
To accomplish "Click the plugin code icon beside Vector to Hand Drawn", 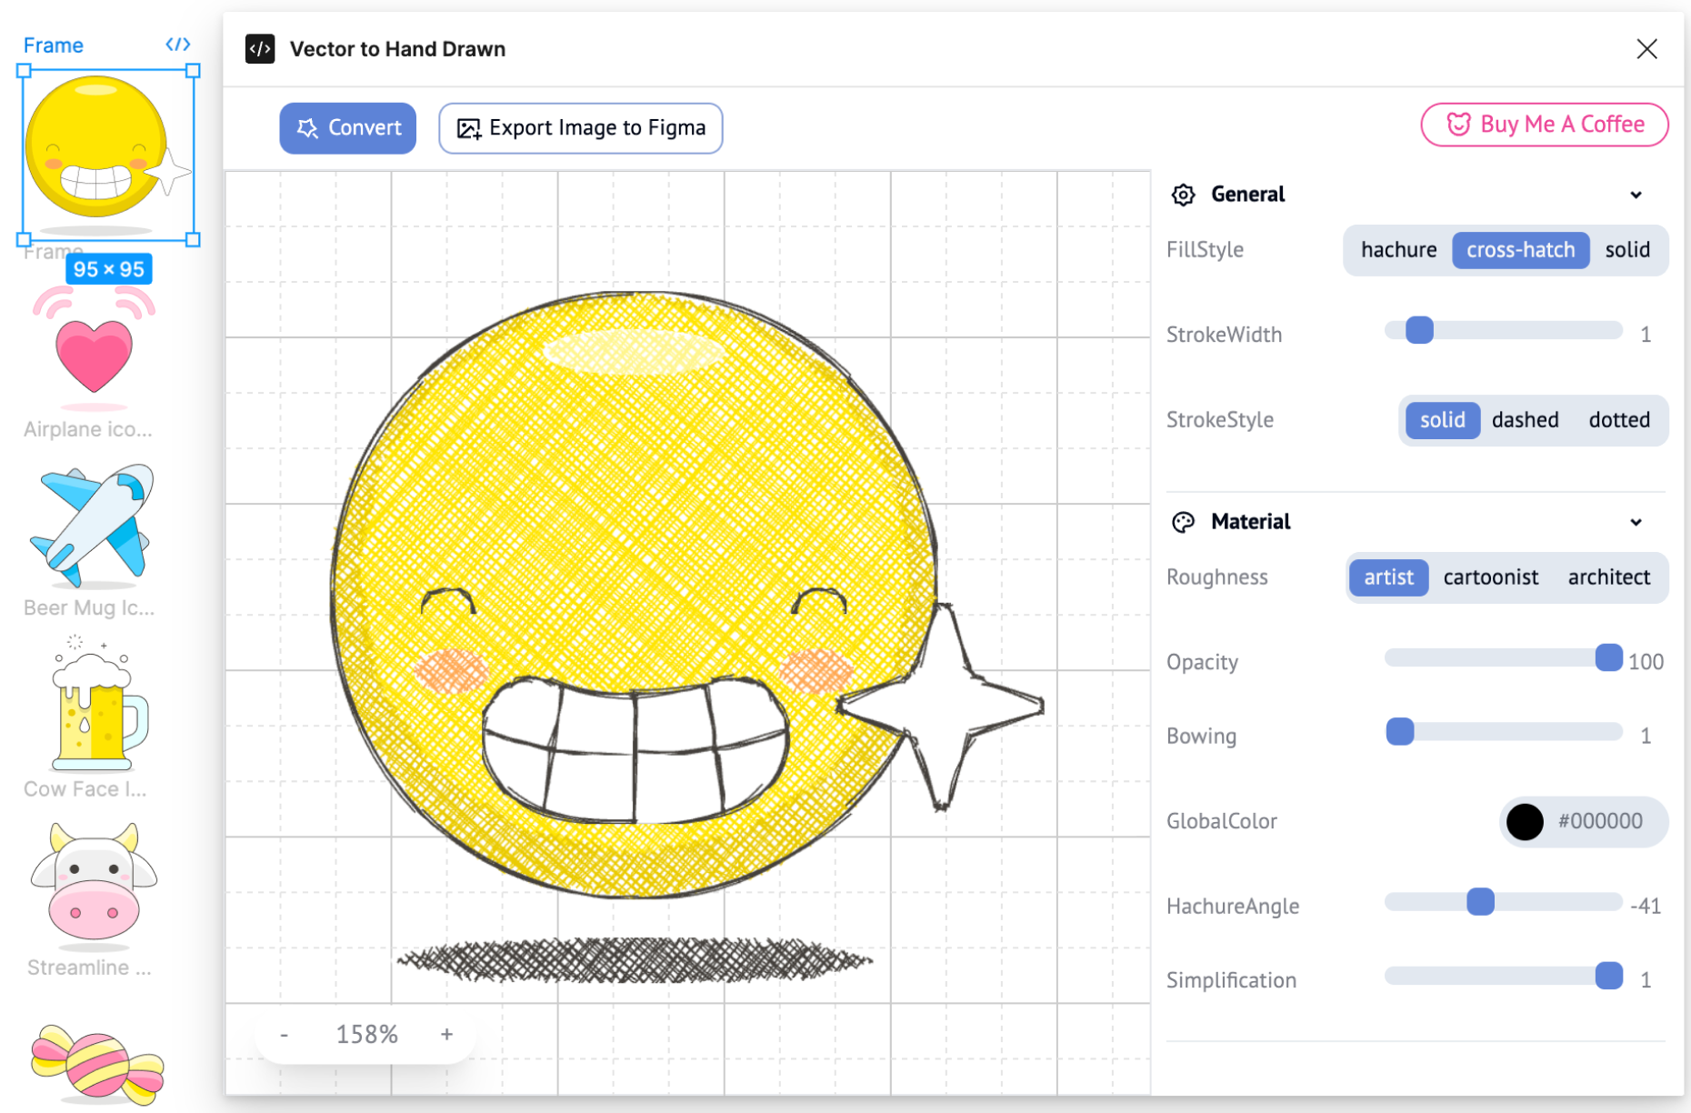I will pos(260,49).
